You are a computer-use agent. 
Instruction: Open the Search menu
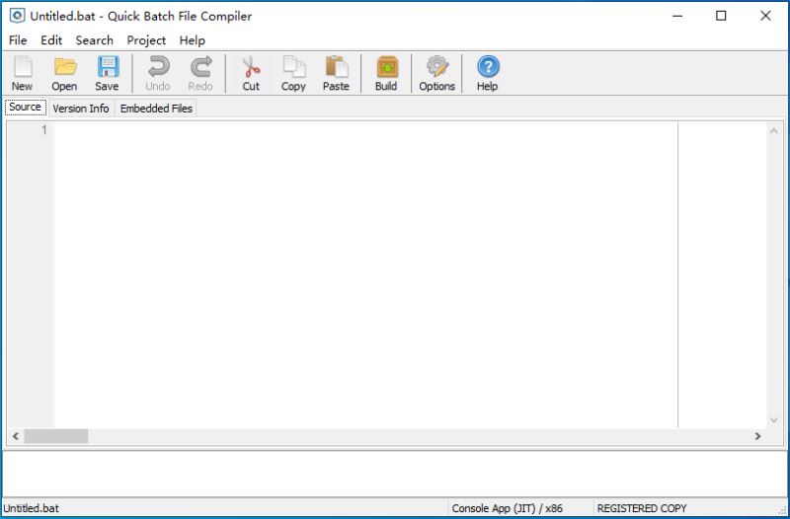pyautogui.click(x=94, y=40)
